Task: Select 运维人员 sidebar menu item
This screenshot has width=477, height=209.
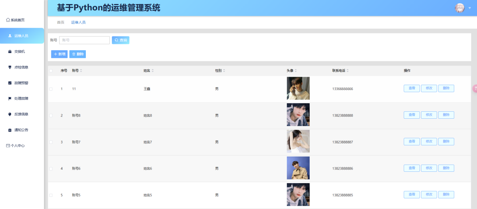Action: coord(22,36)
